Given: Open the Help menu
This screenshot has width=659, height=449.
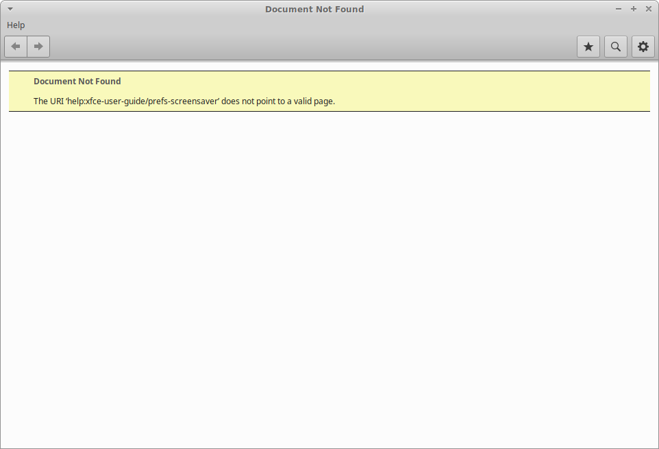Looking at the screenshot, I should pyautogui.click(x=16, y=25).
